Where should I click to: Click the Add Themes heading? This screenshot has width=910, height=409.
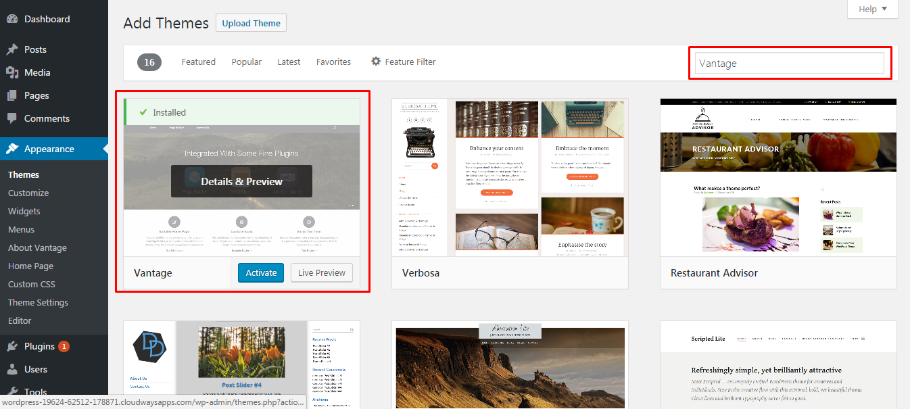point(166,23)
